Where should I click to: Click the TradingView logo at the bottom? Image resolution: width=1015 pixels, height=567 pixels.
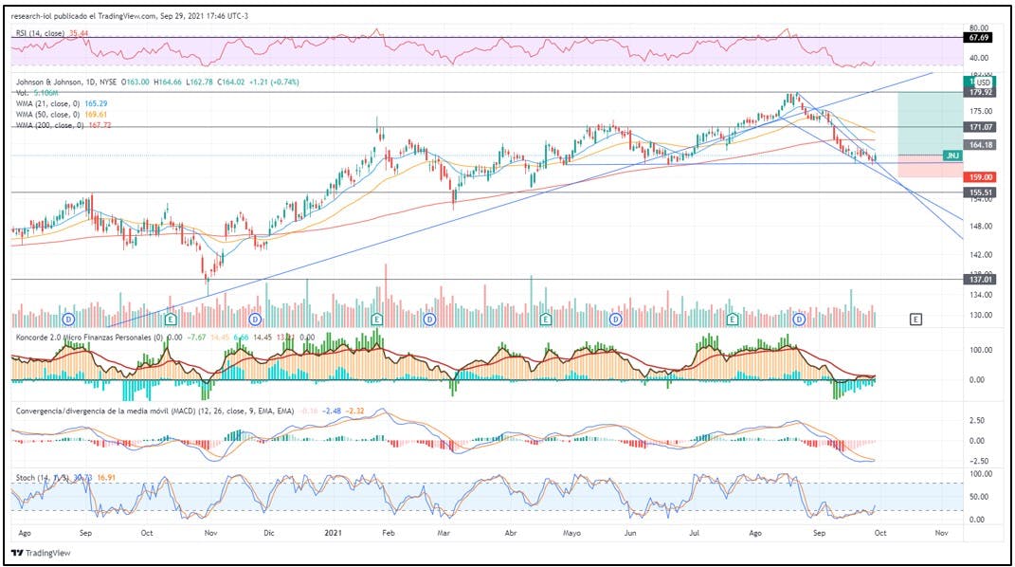pyautogui.click(x=41, y=553)
